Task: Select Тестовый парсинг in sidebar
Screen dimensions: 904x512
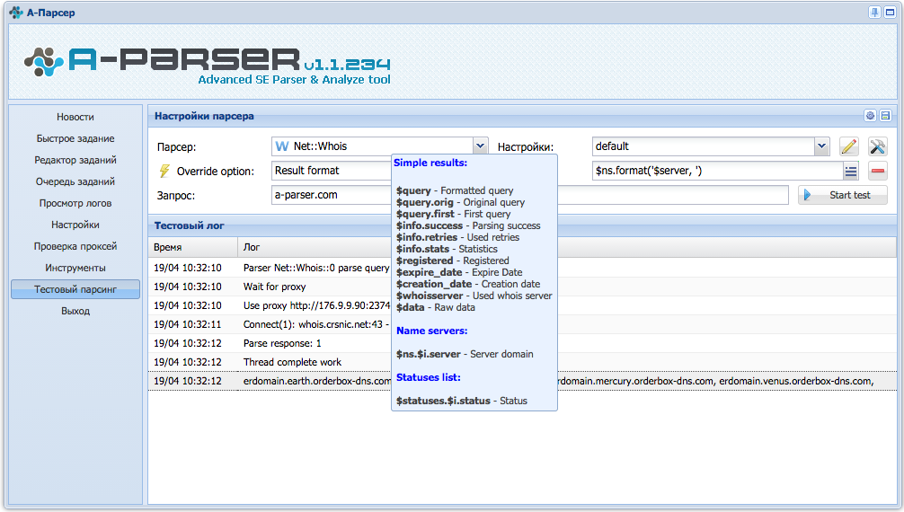Action: [75, 289]
